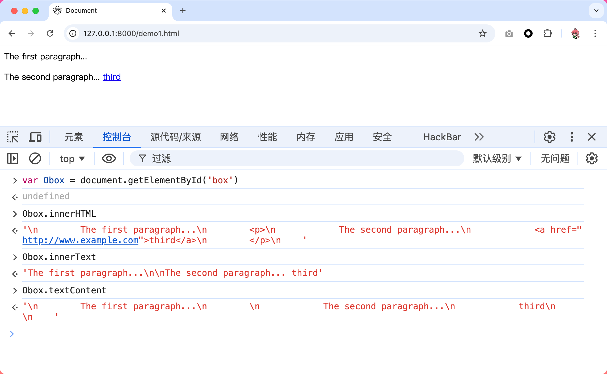
Task: Switch to the 网络 tab
Action: pos(229,137)
